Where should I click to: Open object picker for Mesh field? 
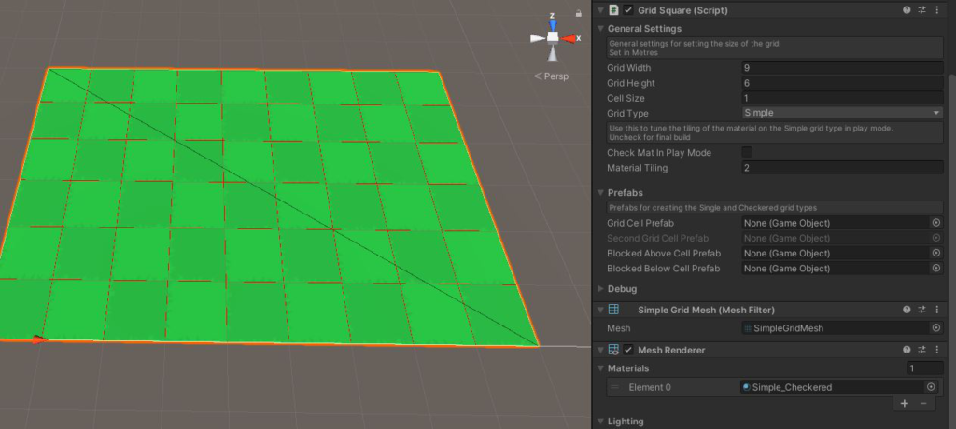point(936,328)
